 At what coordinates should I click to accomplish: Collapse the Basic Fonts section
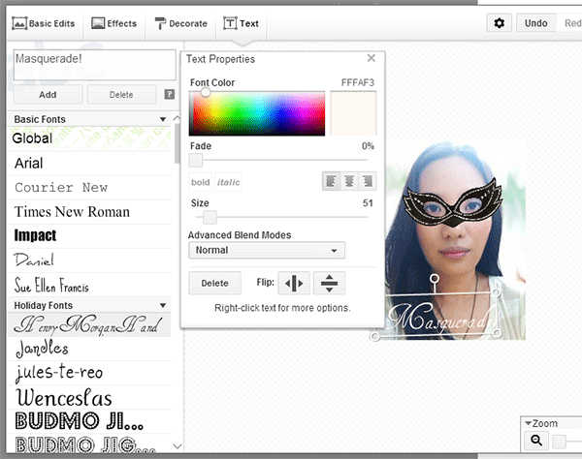click(x=163, y=119)
